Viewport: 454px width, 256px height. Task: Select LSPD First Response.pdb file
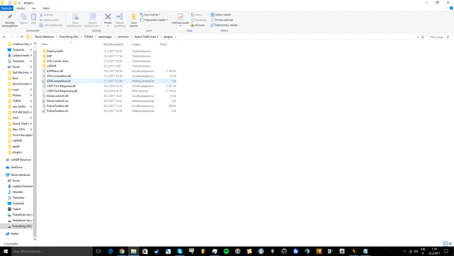coord(62,91)
